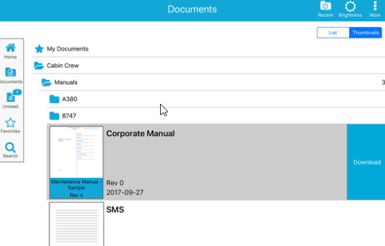Click the Maintenance Manual - Sample caption
The image size is (385, 246).
click(x=76, y=184)
